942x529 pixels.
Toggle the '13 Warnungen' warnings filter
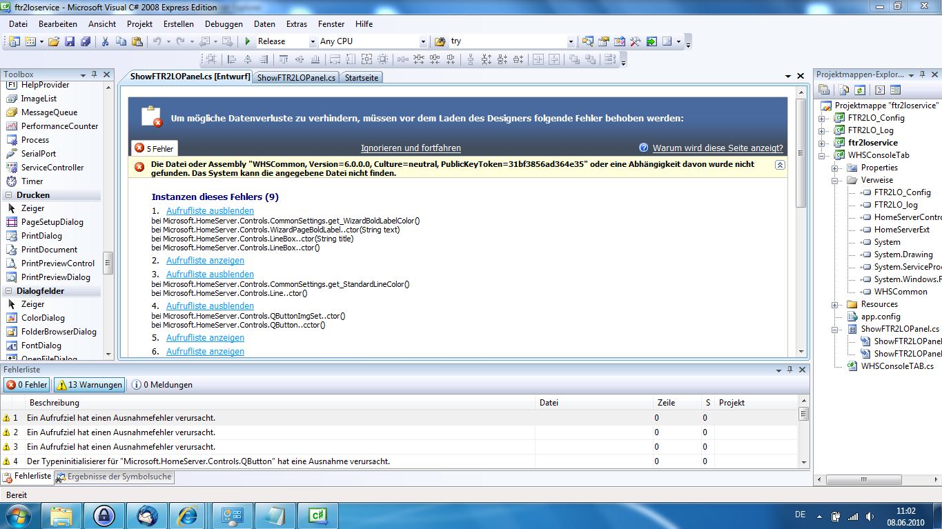(90, 385)
